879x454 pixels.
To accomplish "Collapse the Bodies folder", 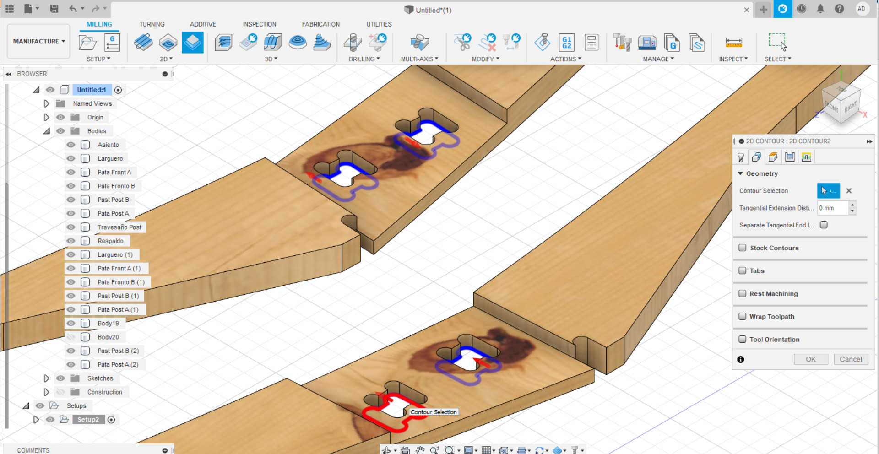I will pyautogui.click(x=46, y=131).
